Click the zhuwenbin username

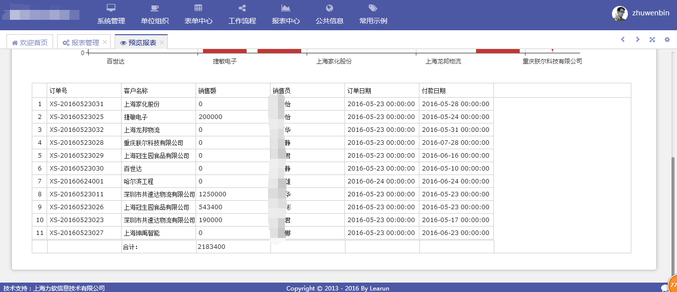point(651,13)
